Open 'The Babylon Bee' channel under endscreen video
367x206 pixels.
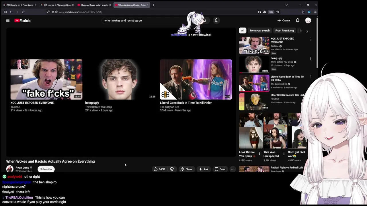click(x=169, y=107)
